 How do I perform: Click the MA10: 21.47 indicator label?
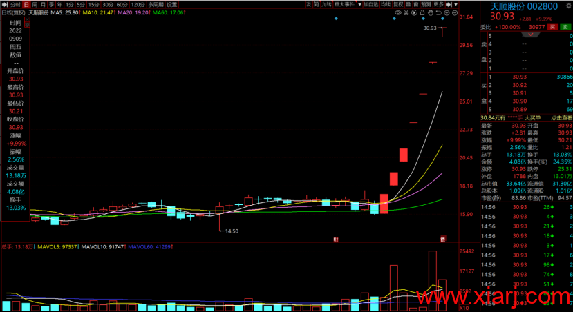pos(99,13)
